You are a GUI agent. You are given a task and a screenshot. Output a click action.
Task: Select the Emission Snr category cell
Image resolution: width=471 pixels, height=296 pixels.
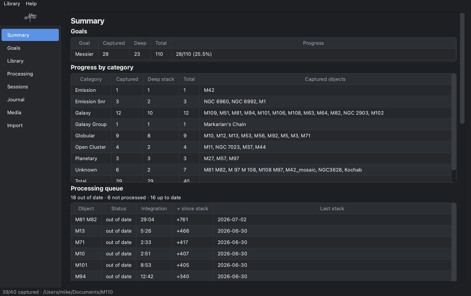coord(91,101)
